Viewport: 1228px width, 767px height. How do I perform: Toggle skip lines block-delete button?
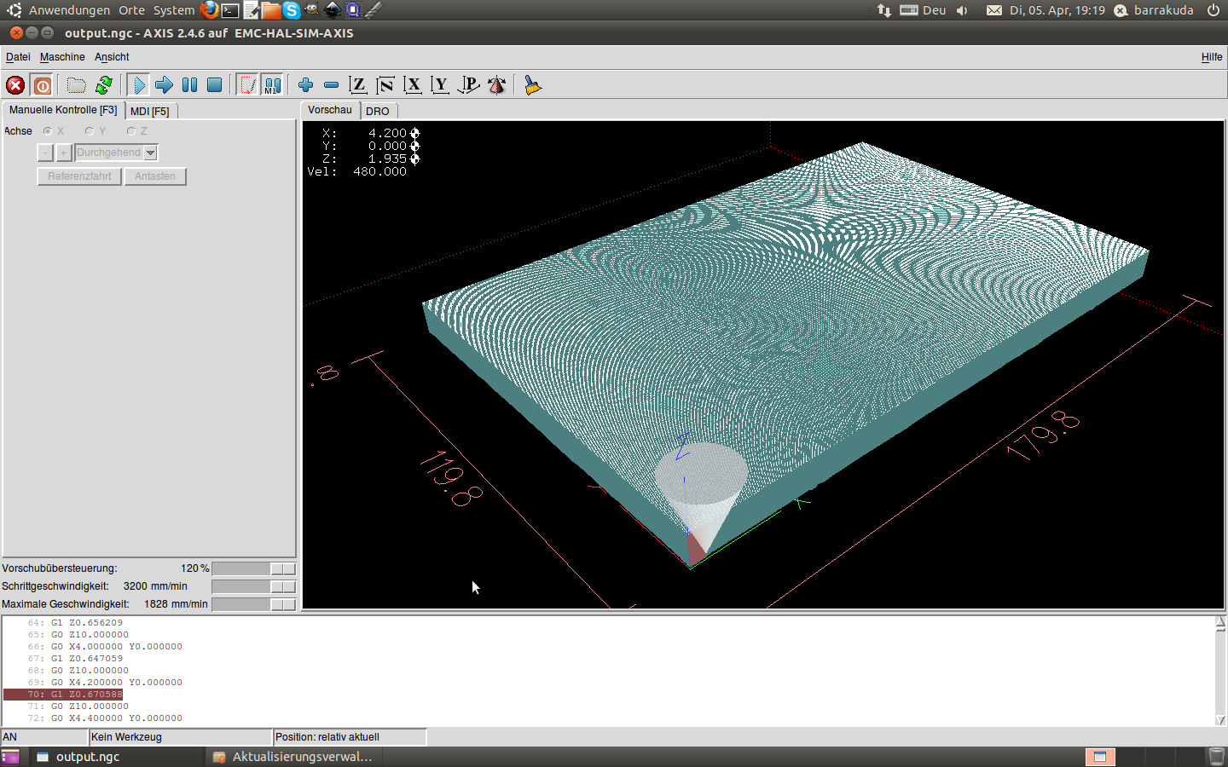point(246,85)
